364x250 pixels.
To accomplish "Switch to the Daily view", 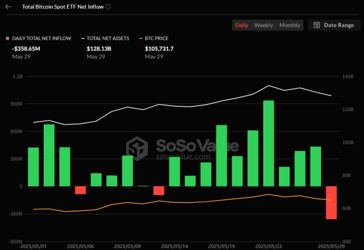I will tap(242, 25).
